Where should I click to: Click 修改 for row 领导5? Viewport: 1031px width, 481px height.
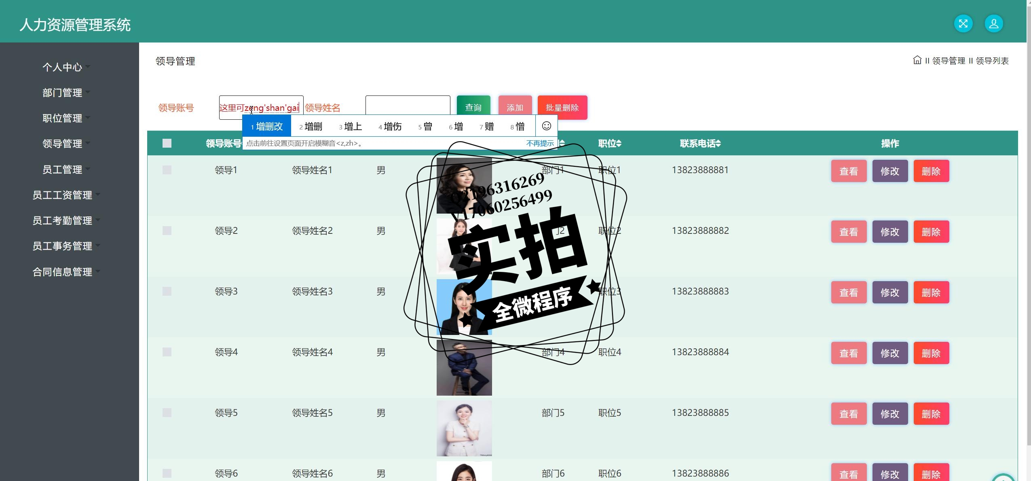coord(890,413)
